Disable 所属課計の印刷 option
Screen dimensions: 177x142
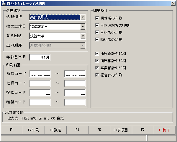(x=97, y=54)
